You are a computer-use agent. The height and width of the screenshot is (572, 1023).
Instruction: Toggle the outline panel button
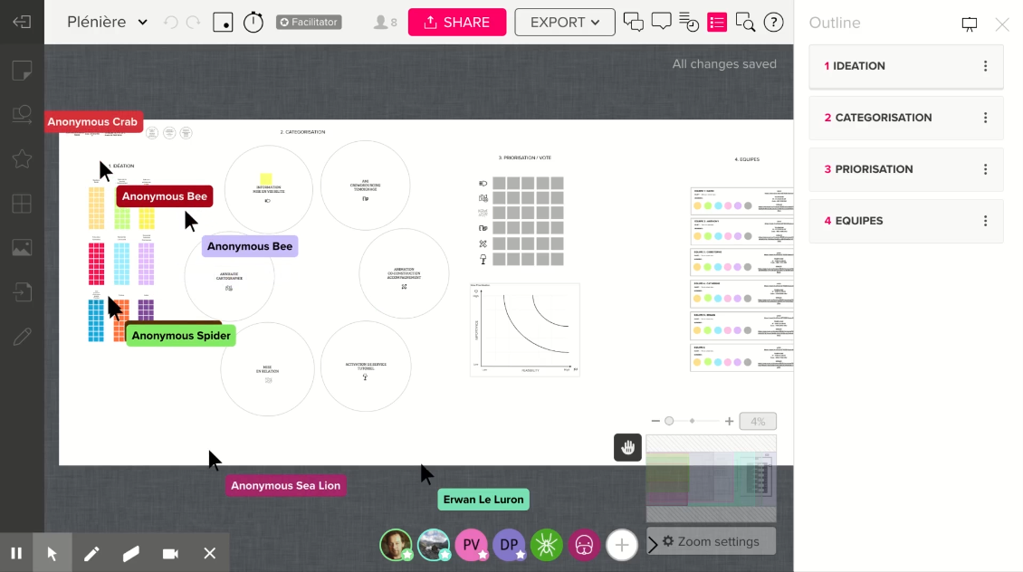717,23
